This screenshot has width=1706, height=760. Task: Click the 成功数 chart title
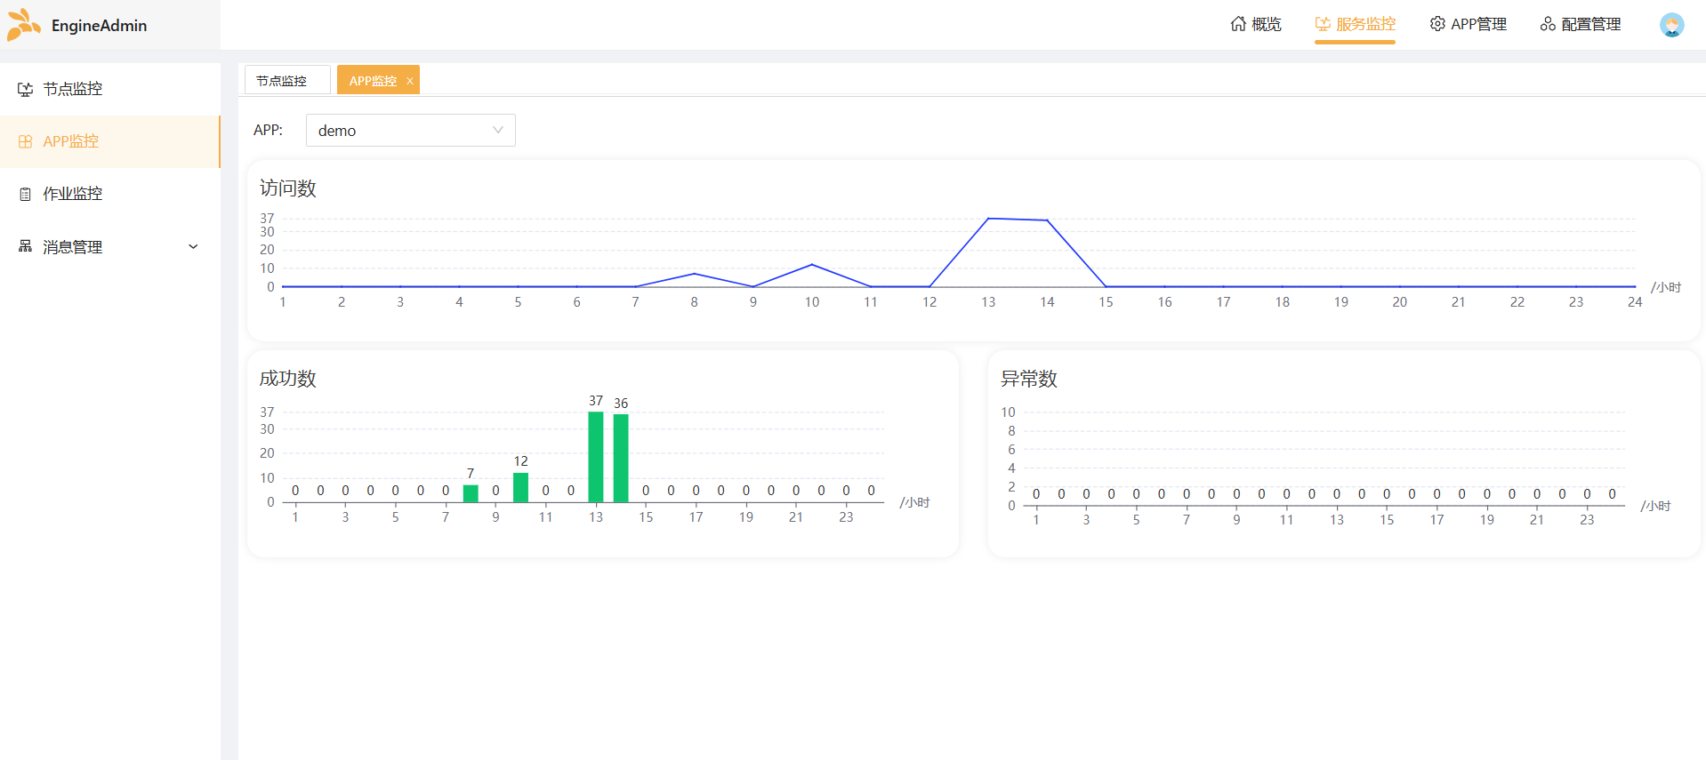288,379
